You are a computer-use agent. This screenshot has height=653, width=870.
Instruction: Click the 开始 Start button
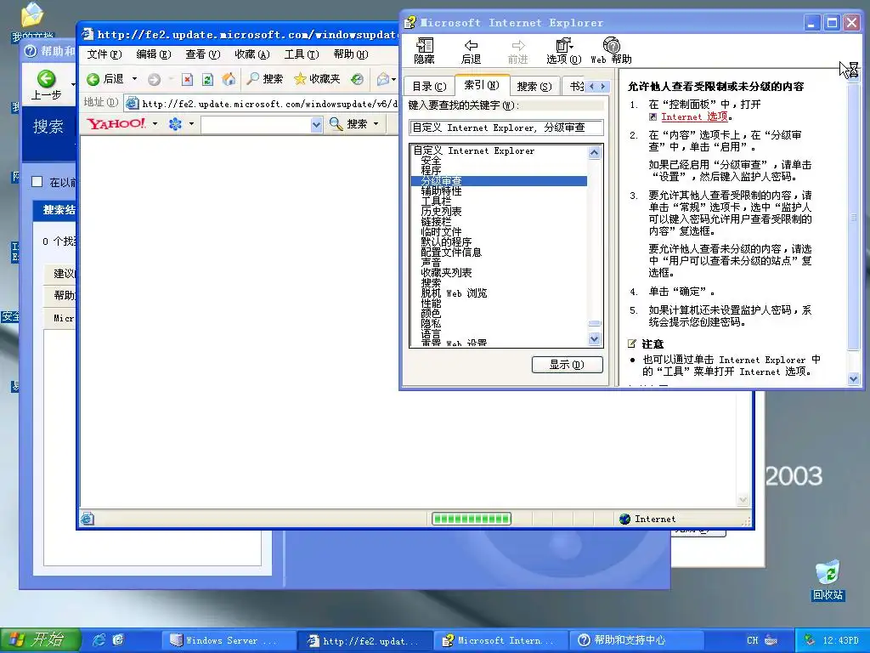pos(40,639)
